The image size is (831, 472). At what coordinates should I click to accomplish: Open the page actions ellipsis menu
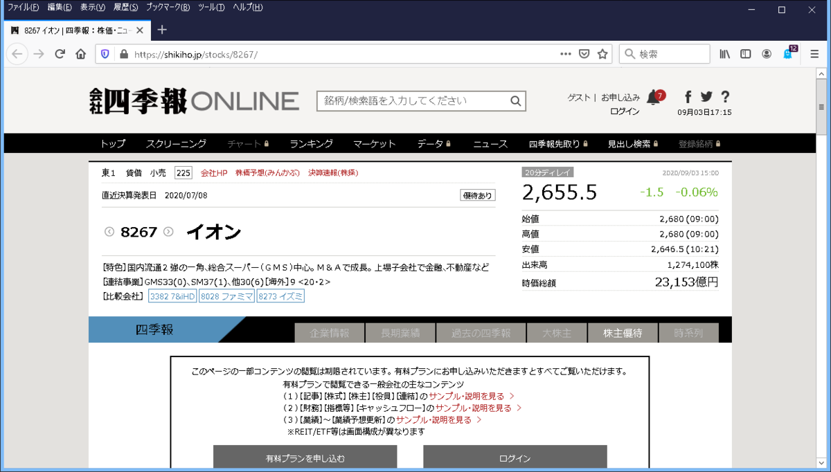(x=566, y=53)
